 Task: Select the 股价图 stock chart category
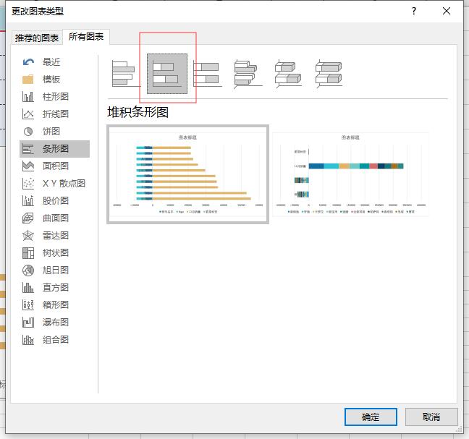pyautogui.click(x=54, y=200)
